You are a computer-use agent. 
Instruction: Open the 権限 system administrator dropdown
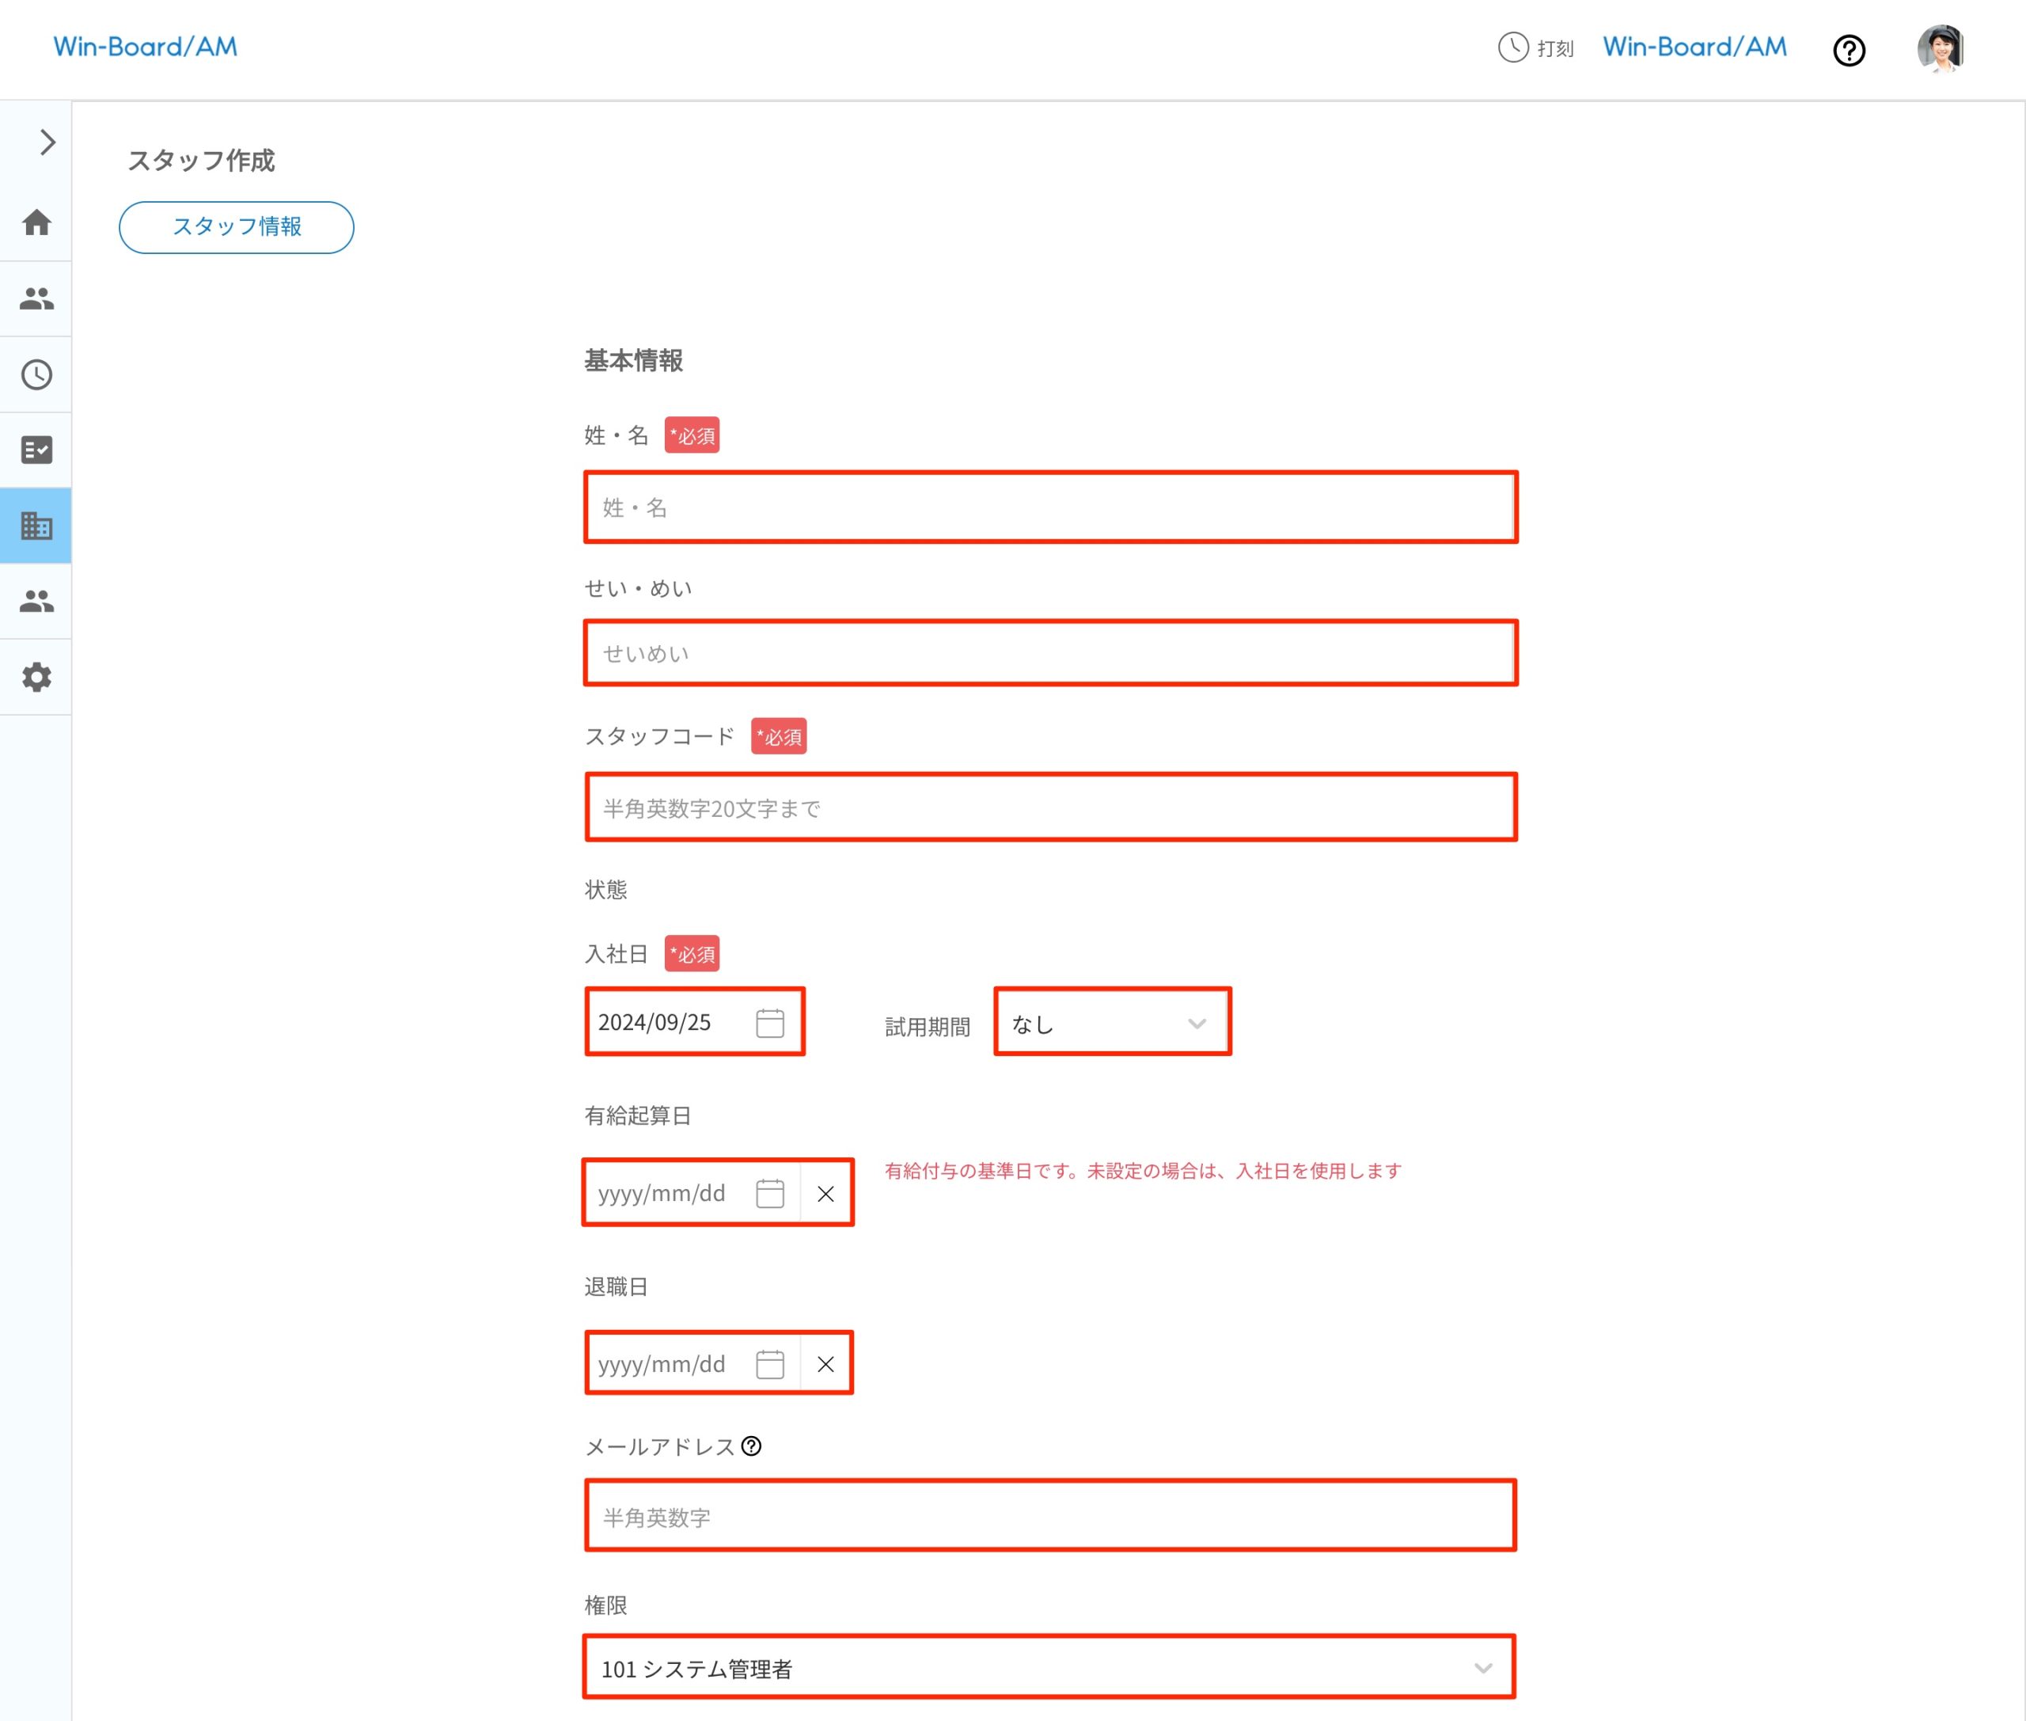click(x=1049, y=1668)
